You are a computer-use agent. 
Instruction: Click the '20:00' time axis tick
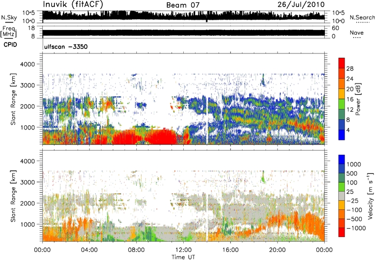[277, 250]
